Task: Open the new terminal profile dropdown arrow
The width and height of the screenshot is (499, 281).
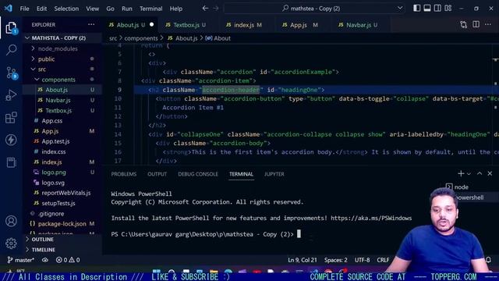Action: tap(469, 174)
